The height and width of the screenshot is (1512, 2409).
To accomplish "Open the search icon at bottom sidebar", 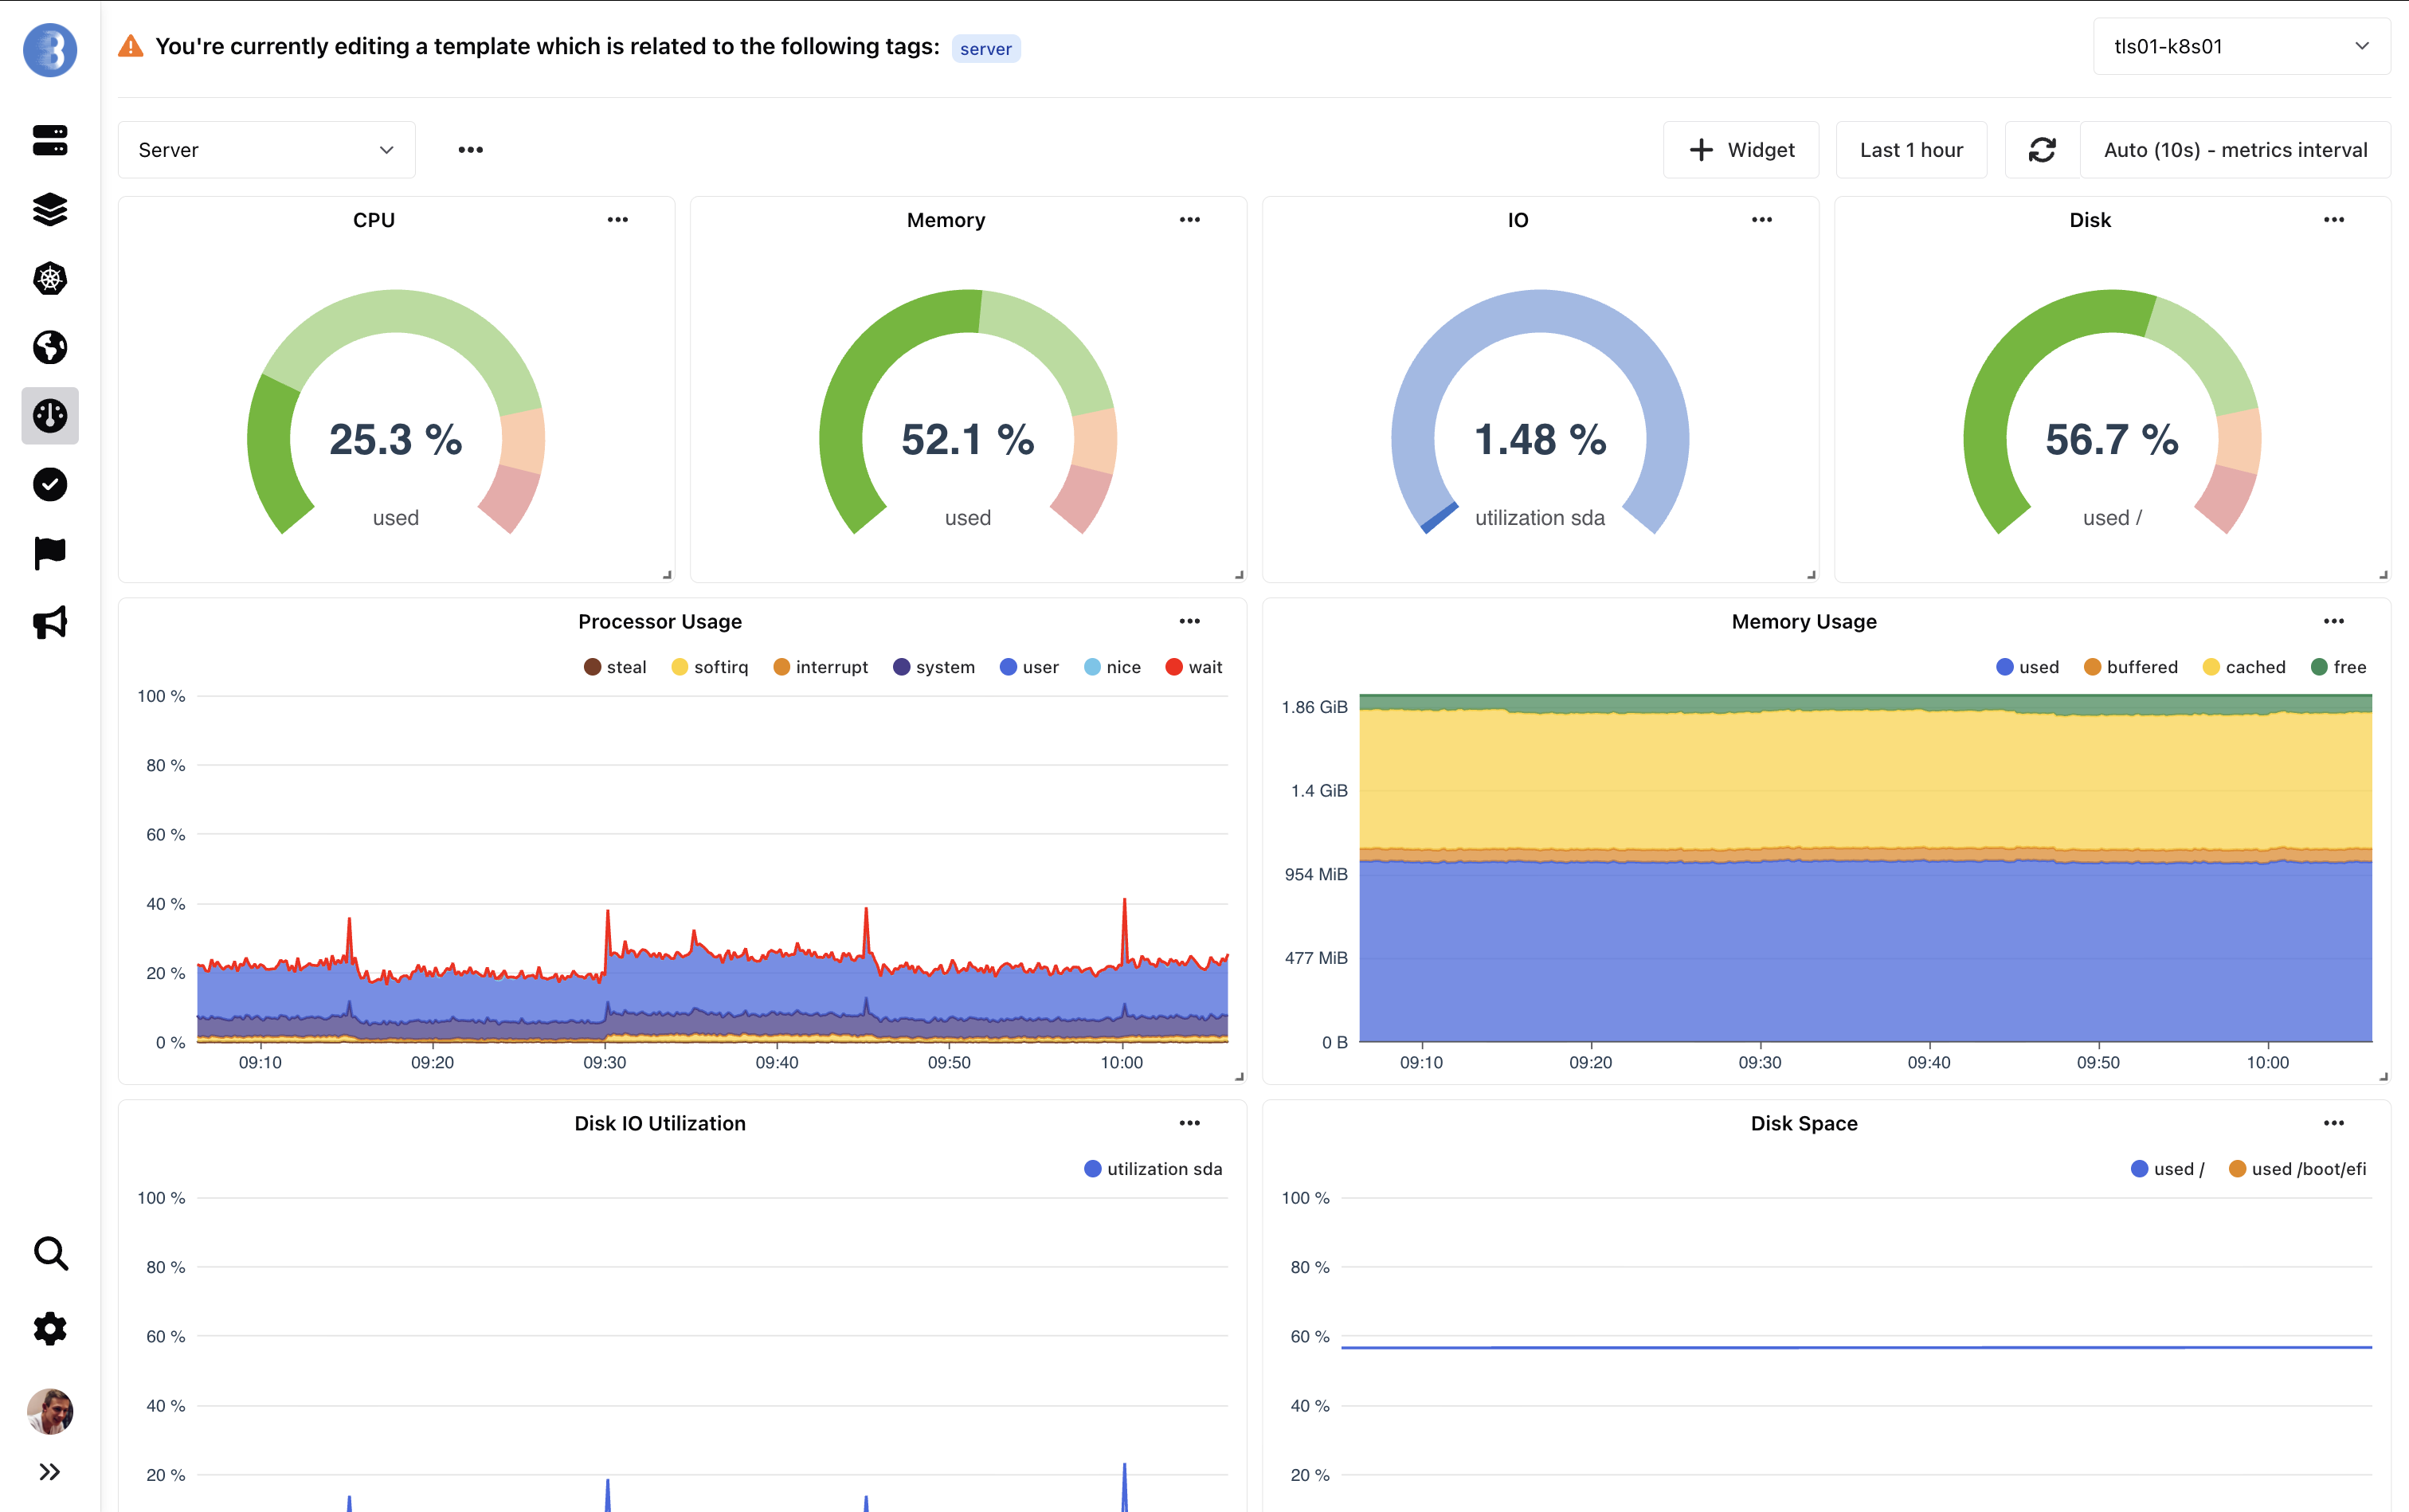I will tap(50, 1254).
